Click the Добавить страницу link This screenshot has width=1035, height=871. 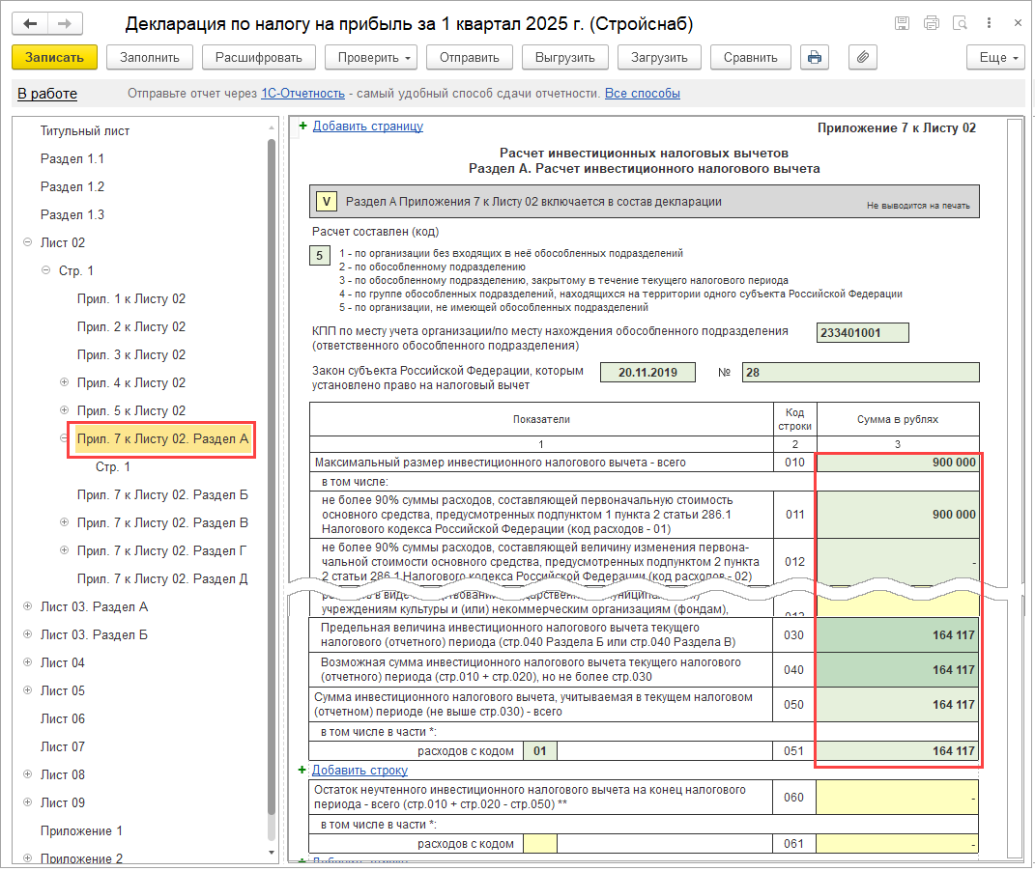[x=367, y=126]
